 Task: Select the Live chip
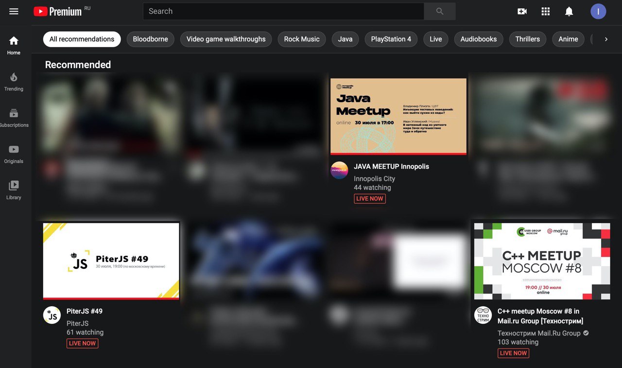pyautogui.click(x=436, y=39)
